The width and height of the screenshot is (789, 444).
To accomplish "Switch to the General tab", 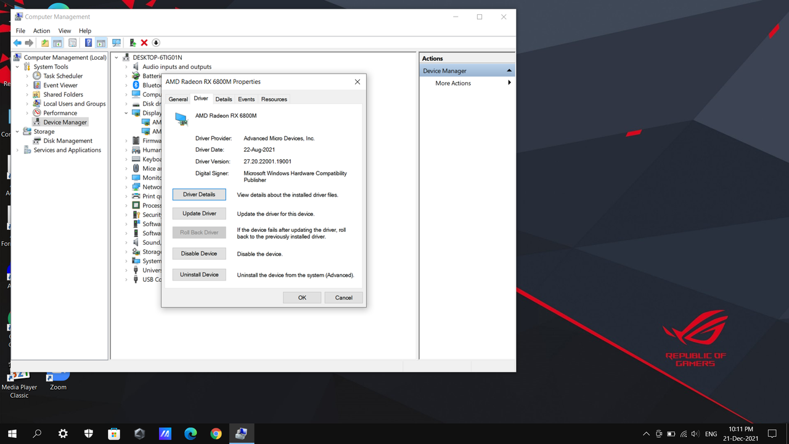I will (178, 99).
